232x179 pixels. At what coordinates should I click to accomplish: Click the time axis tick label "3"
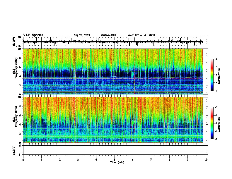point(78,160)
